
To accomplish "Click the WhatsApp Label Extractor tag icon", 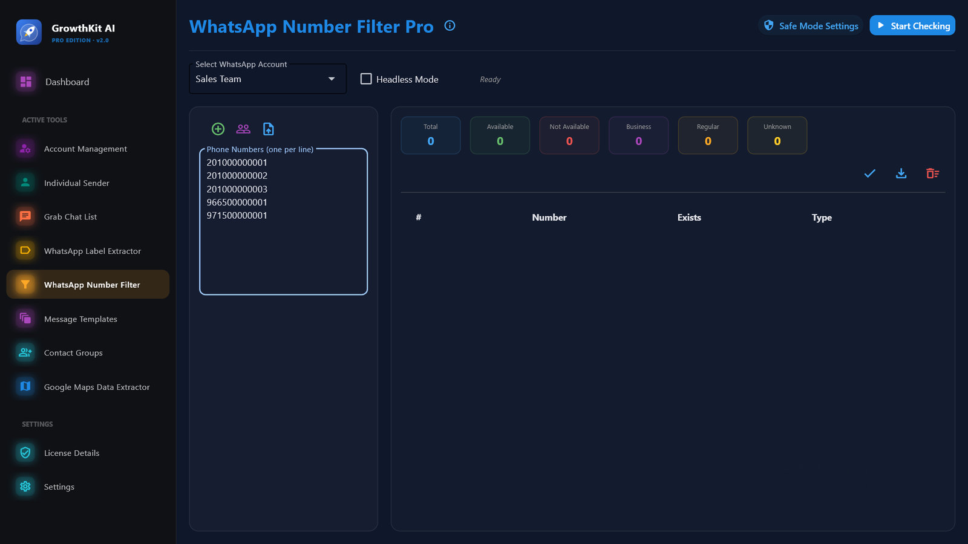I will (25, 250).
